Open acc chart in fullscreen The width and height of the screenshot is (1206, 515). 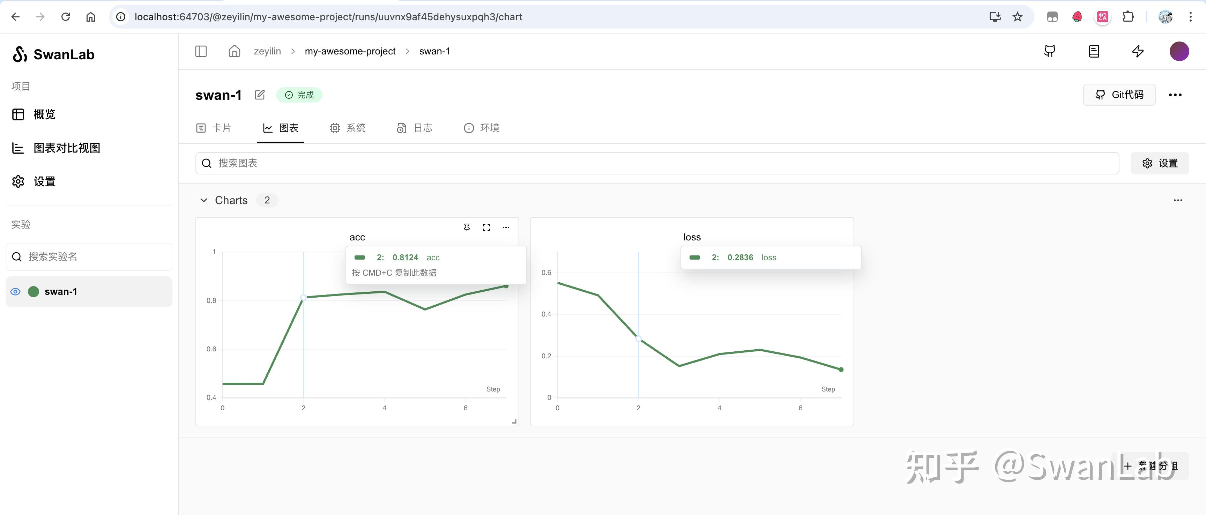(486, 227)
